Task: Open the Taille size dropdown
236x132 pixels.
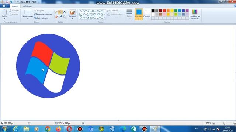Action: [x=129, y=14]
